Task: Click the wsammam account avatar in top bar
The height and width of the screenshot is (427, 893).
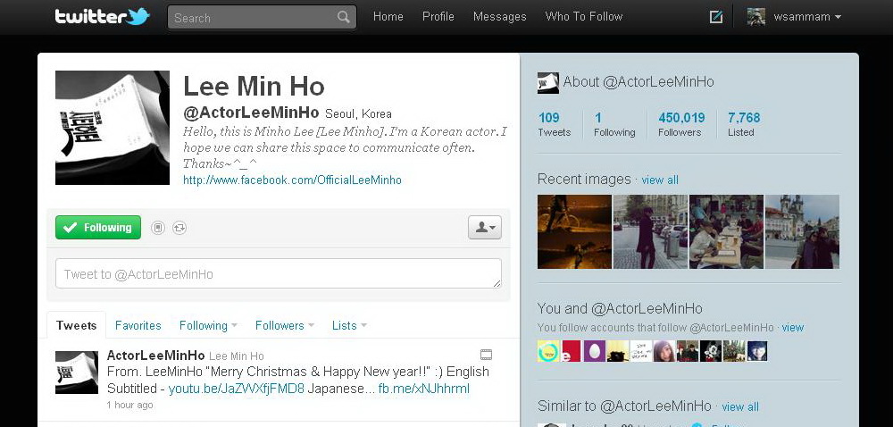Action: (756, 17)
